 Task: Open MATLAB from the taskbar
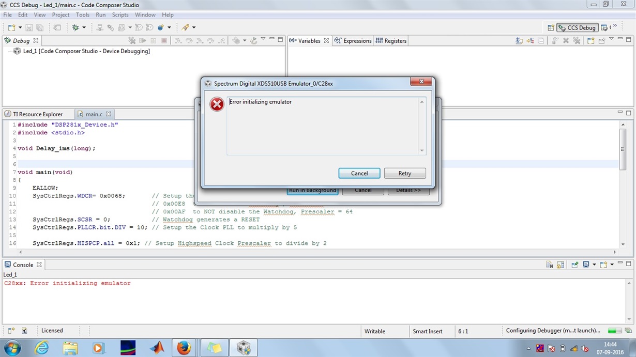click(x=156, y=348)
